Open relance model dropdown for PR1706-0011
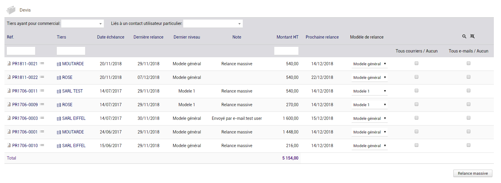Image resolution: width=501 pixels, height=183 pixels. (370, 91)
